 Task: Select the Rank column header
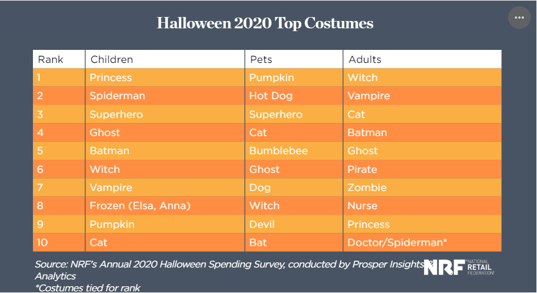[51, 60]
